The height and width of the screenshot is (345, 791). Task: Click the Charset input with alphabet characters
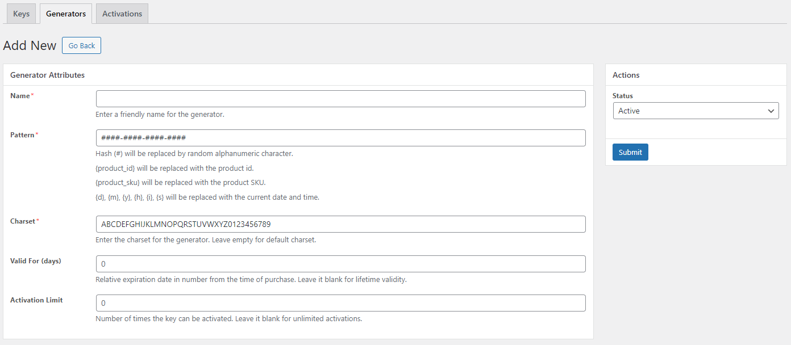[341, 224]
